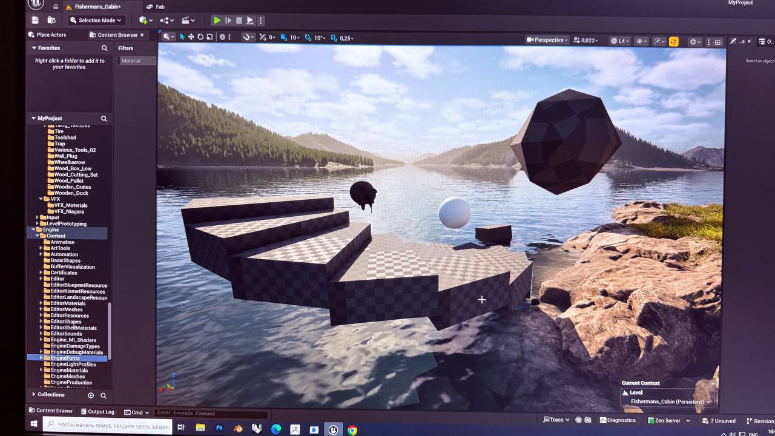The height and width of the screenshot is (436, 775).
Task: Collapse the Engine folder tree
Action: [x=33, y=230]
